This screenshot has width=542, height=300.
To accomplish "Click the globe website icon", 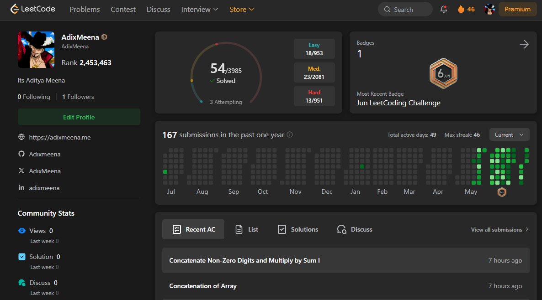I will [21, 137].
